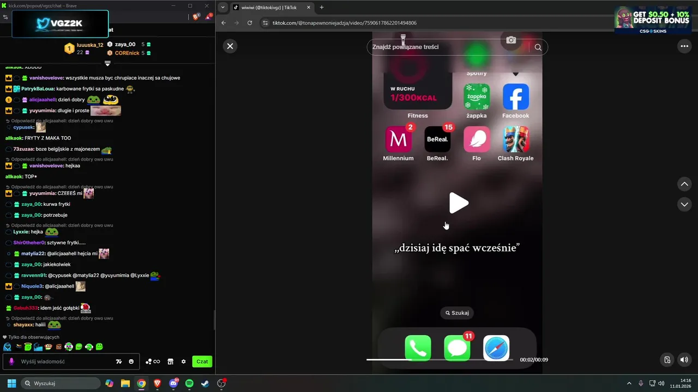The image size is (698, 392).
Task: Go back in the TikTok browser
Action: point(224,23)
